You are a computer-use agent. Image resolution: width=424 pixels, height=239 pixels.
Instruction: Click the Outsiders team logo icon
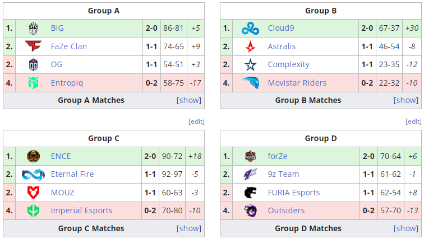[x=251, y=210]
